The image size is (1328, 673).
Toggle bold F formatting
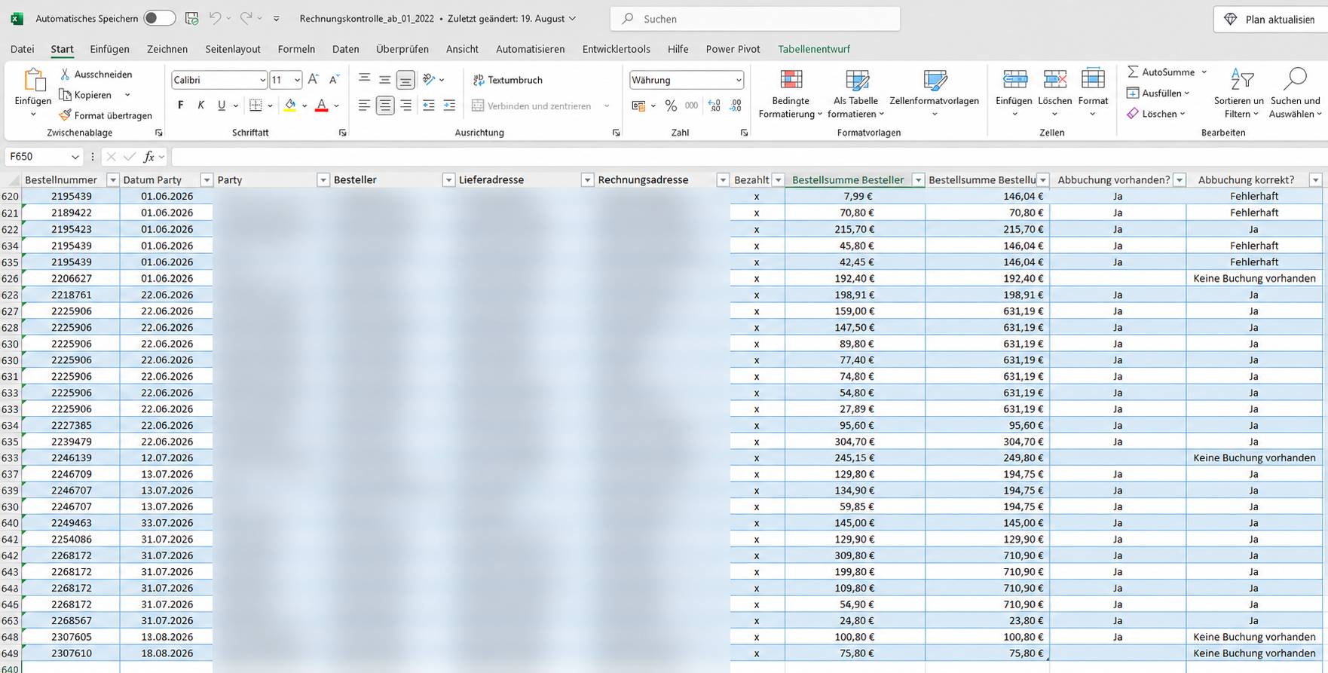coord(180,106)
